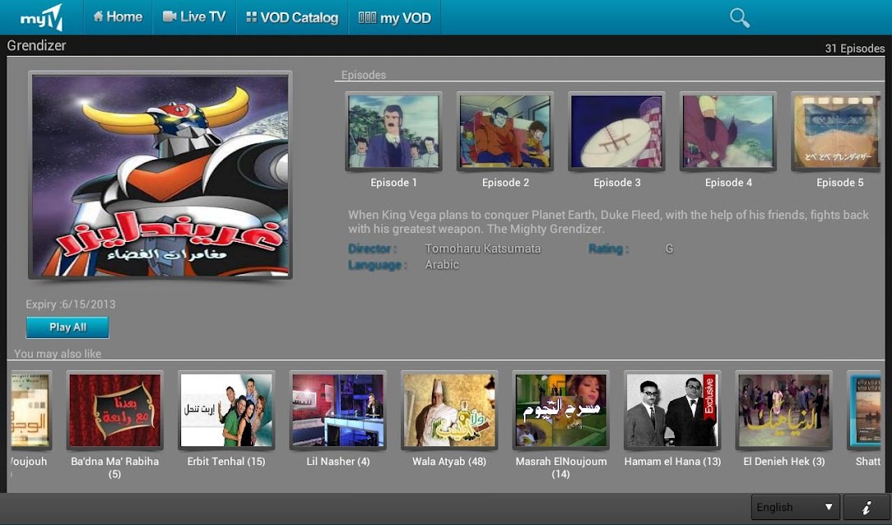The height and width of the screenshot is (525, 892).
Task: Open the Lil Nasher show thumbnail
Action: [338, 410]
